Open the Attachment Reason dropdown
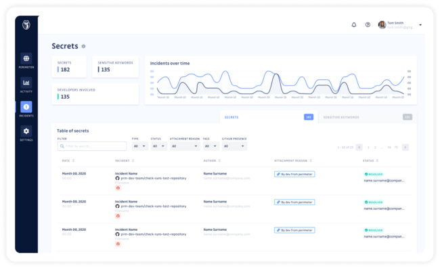The width and height of the screenshot is (440, 268). click(x=185, y=146)
